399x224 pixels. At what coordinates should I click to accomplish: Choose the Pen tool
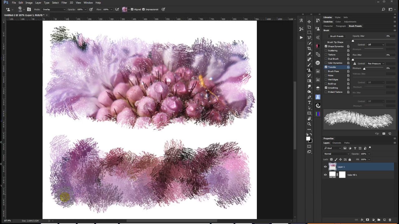[309, 97]
